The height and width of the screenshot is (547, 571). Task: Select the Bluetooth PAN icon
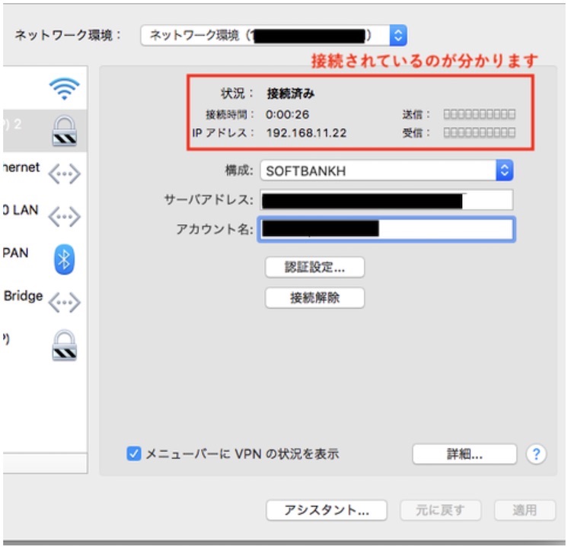[65, 259]
